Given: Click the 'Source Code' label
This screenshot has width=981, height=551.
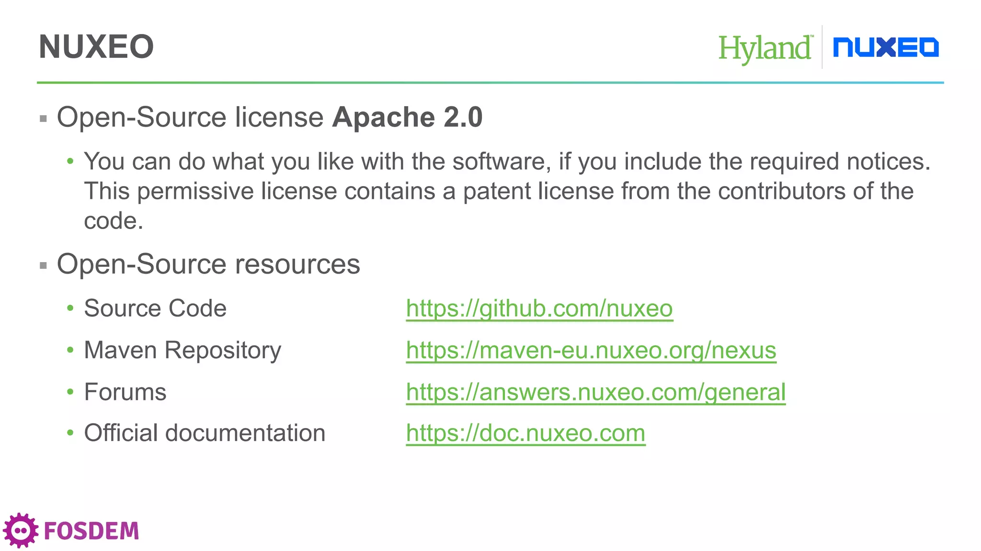Looking at the screenshot, I should [155, 308].
